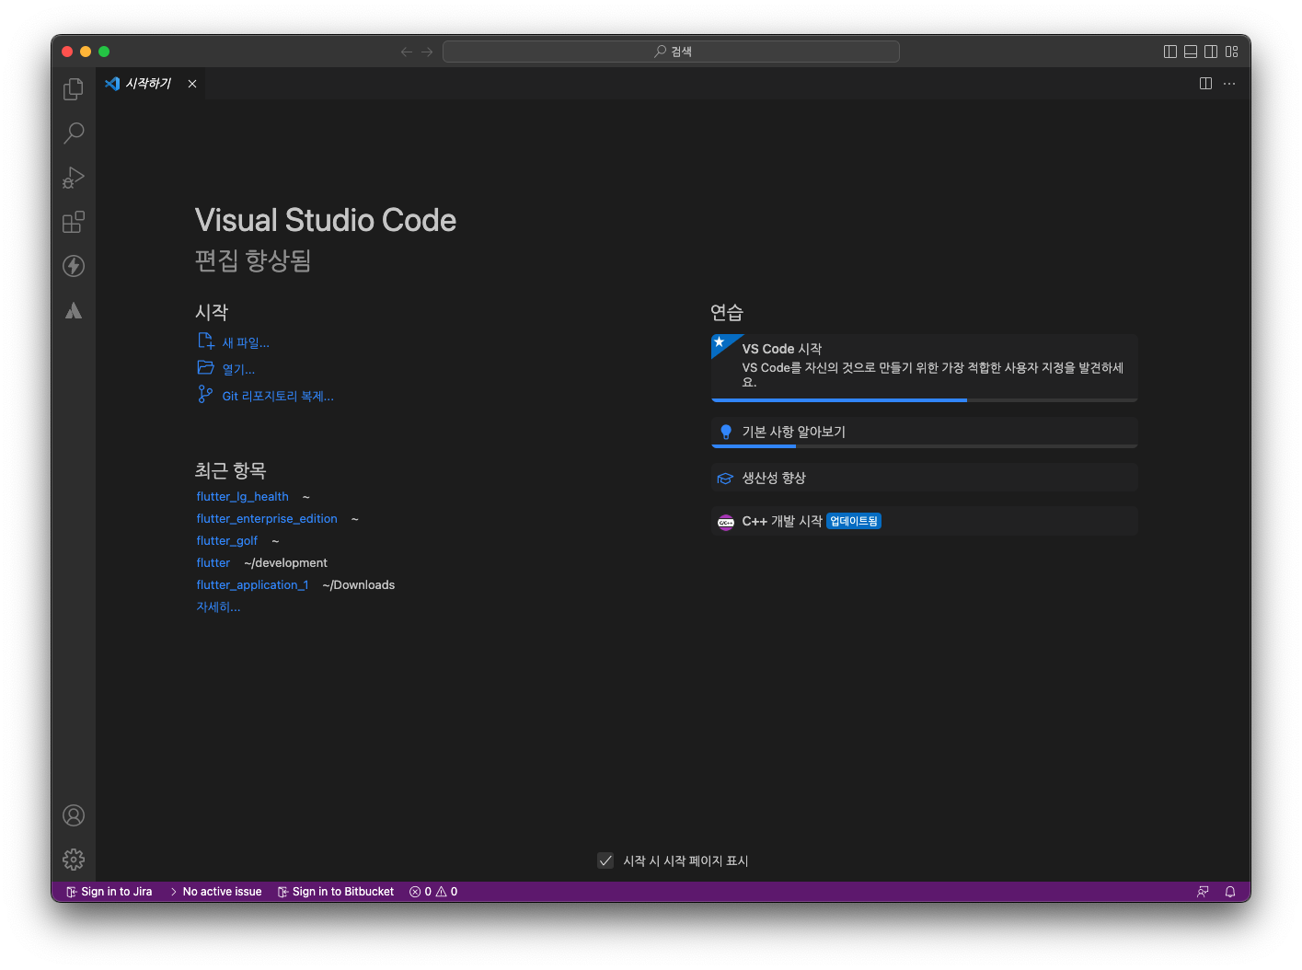Viewport: 1302px width, 970px height.
Task: Click Sign in to Jira status item
Action: tap(109, 892)
